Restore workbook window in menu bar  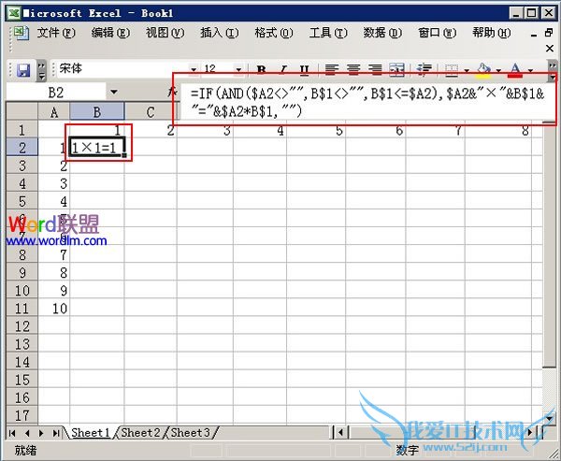coord(549,33)
